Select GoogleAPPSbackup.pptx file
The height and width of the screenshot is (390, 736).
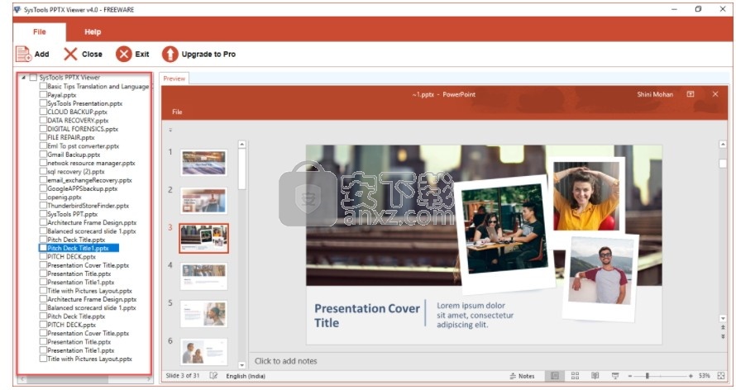tap(83, 188)
